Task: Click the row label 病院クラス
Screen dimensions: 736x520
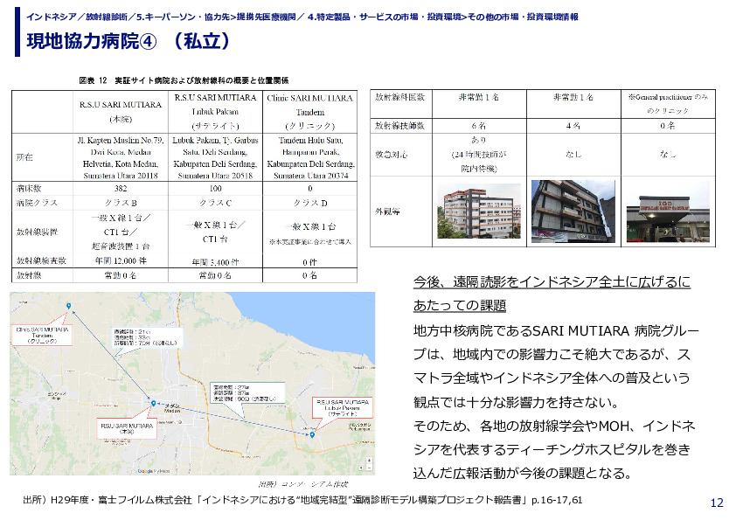Action: coord(37,203)
